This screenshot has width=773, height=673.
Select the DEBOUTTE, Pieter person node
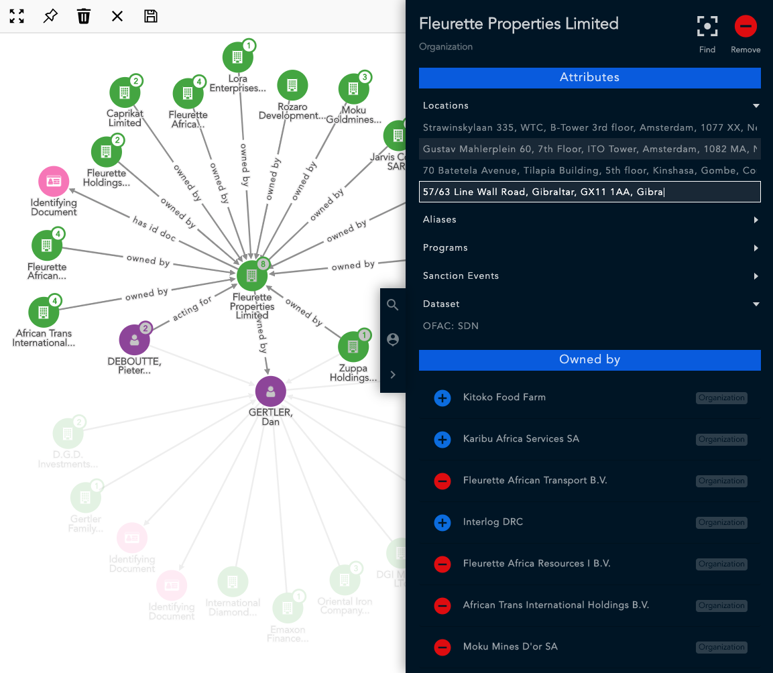135,340
